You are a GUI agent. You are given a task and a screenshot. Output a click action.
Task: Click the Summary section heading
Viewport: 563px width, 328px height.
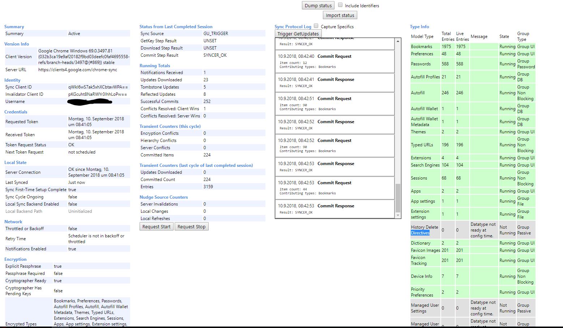click(14, 27)
